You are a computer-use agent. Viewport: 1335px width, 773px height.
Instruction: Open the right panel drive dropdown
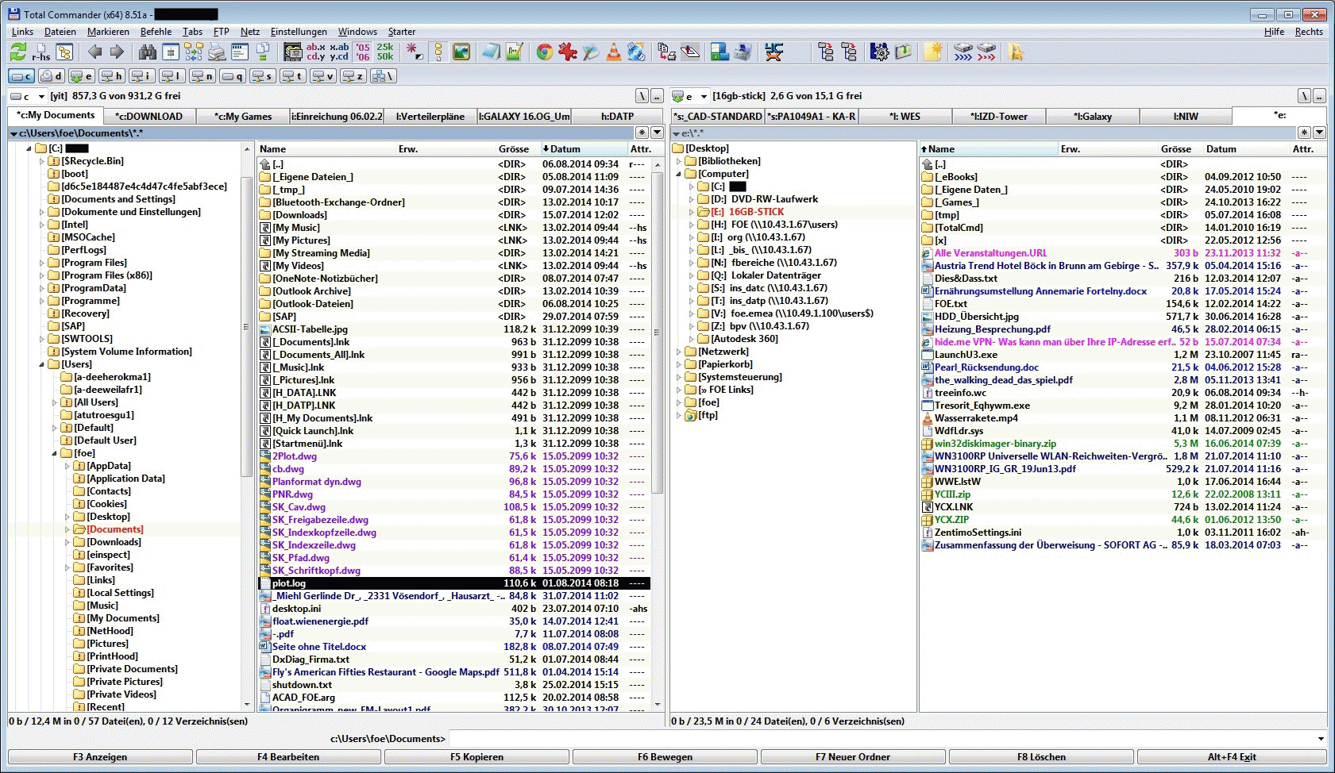tap(704, 97)
